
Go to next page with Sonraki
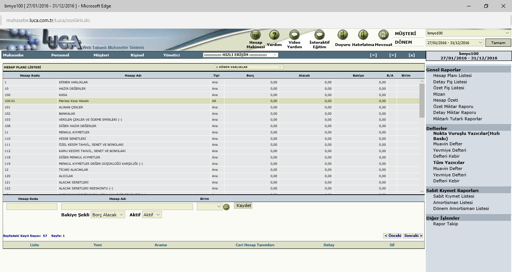coord(413,236)
